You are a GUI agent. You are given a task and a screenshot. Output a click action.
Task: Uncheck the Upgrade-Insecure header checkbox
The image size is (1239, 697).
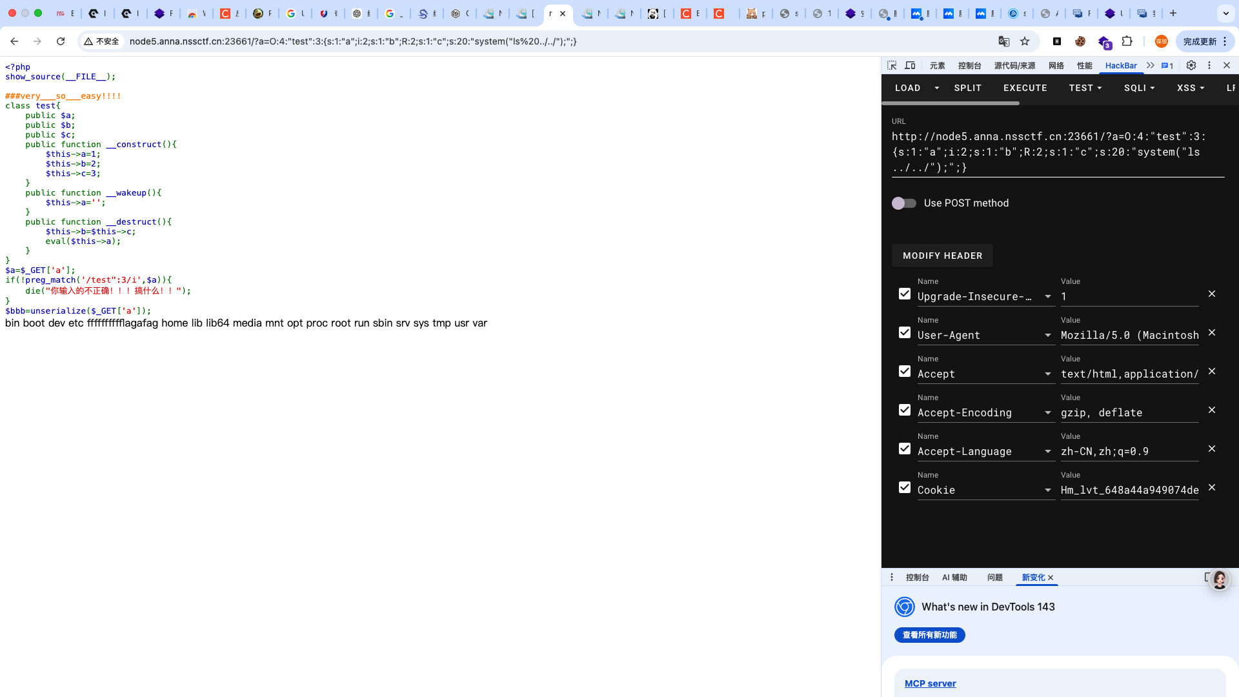[905, 294]
